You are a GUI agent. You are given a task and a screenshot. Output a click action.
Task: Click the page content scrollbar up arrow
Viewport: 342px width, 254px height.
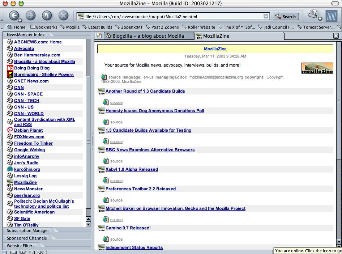click(339, 242)
